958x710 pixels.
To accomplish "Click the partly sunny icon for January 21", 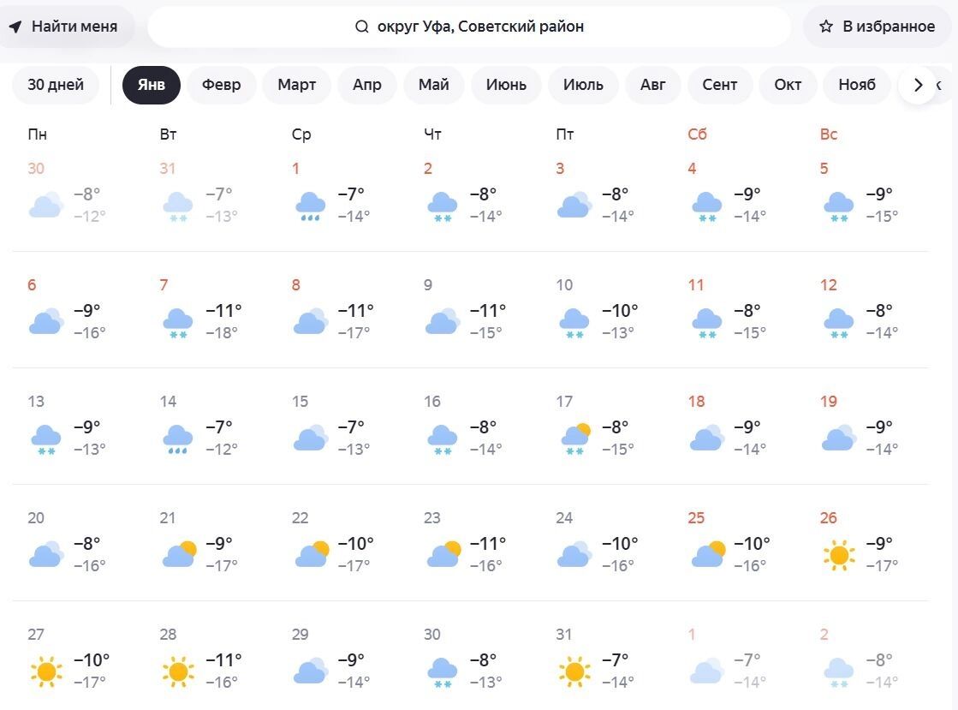I will 179,555.
